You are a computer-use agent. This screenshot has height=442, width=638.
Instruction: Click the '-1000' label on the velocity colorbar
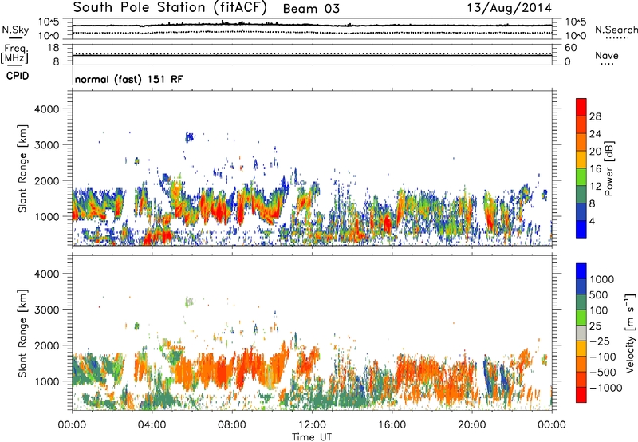tap(606, 388)
